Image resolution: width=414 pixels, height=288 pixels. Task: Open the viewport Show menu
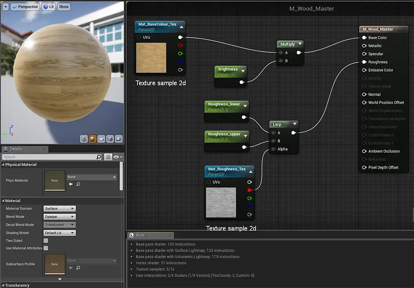(64, 7)
